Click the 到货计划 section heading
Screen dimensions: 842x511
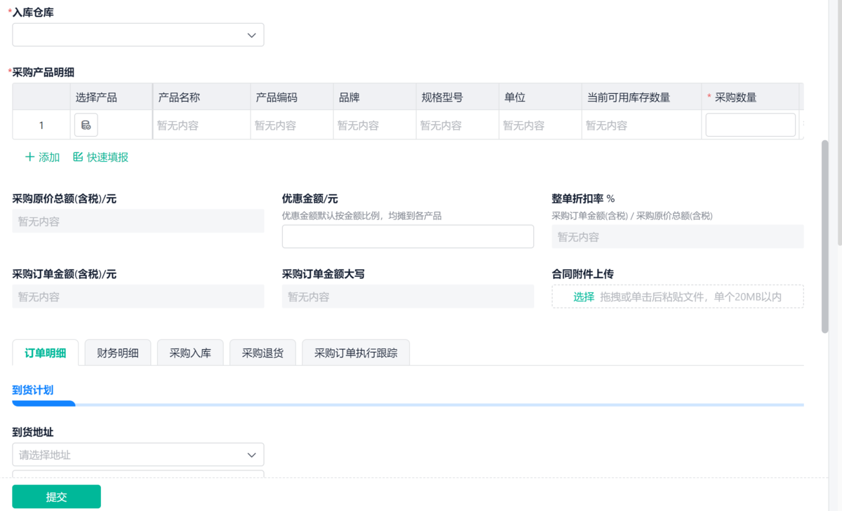tap(33, 390)
